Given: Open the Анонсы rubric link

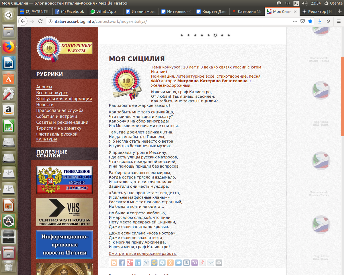Looking at the screenshot, I should click(x=44, y=87).
